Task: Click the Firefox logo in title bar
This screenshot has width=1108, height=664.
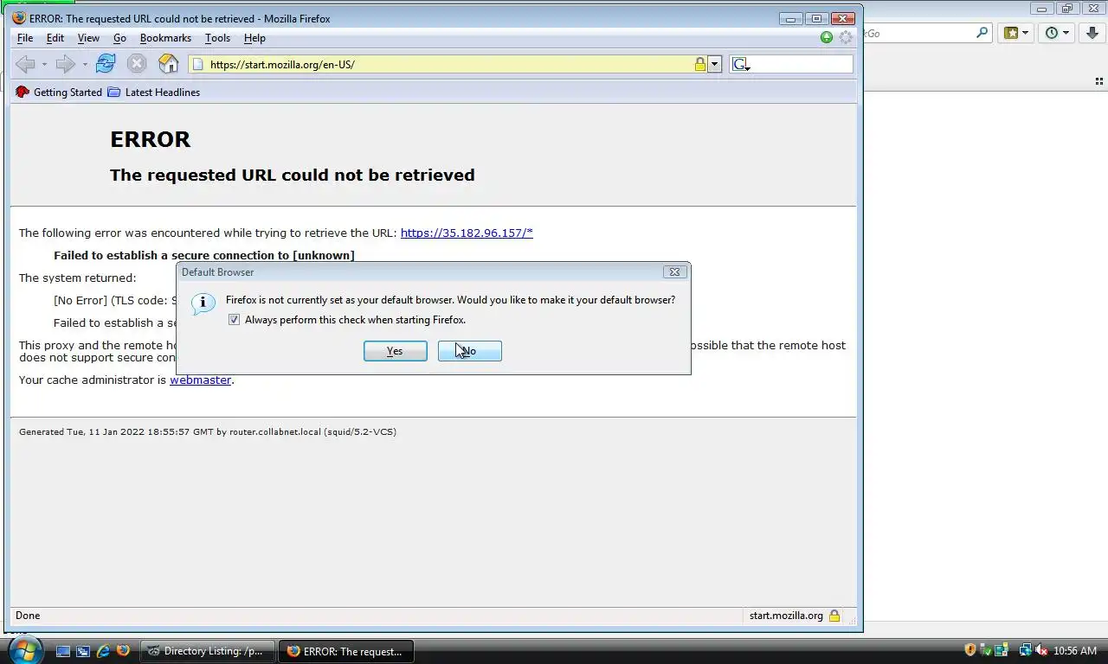Action: (x=19, y=18)
